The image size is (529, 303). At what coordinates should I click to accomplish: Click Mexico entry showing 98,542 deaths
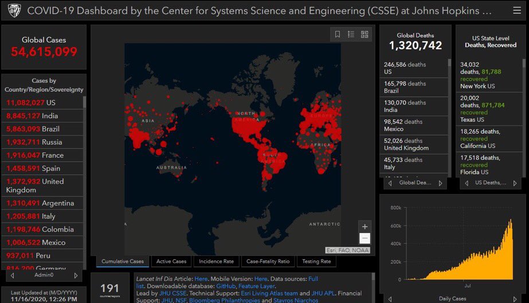414,125
